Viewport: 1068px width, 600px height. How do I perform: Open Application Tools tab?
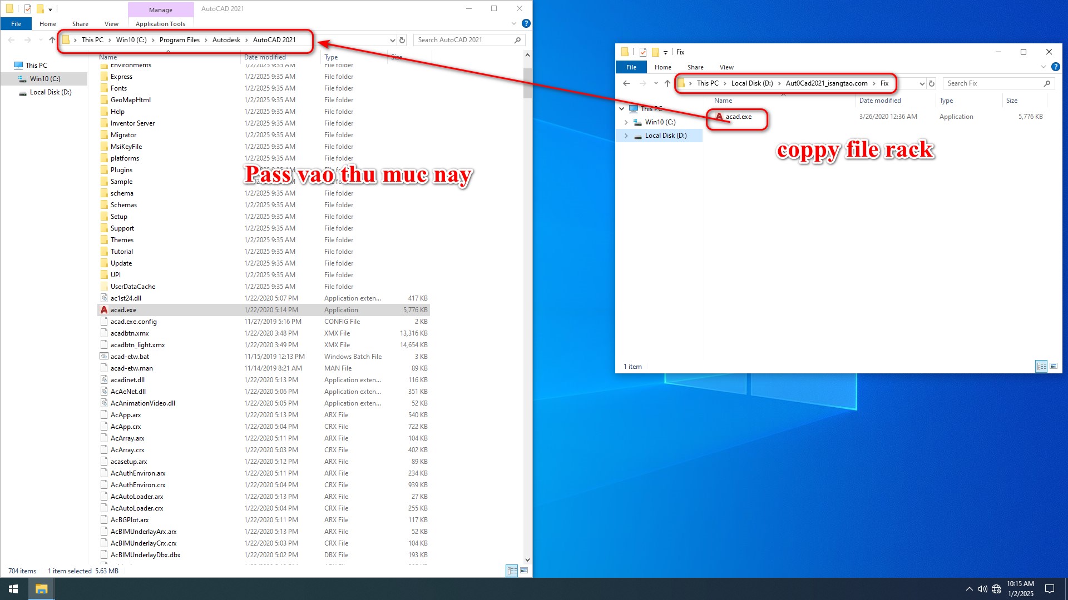pos(160,24)
